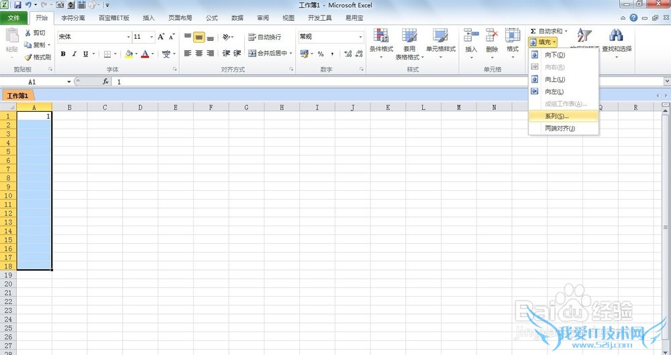Switch to Data (数据) ribbon tab
Viewport: 671px width, 355px height.
pyautogui.click(x=237, y=18)
